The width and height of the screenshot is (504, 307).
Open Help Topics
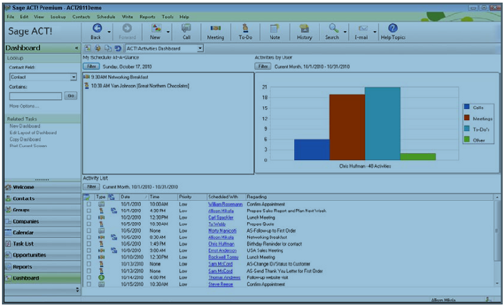pos(393,32)
